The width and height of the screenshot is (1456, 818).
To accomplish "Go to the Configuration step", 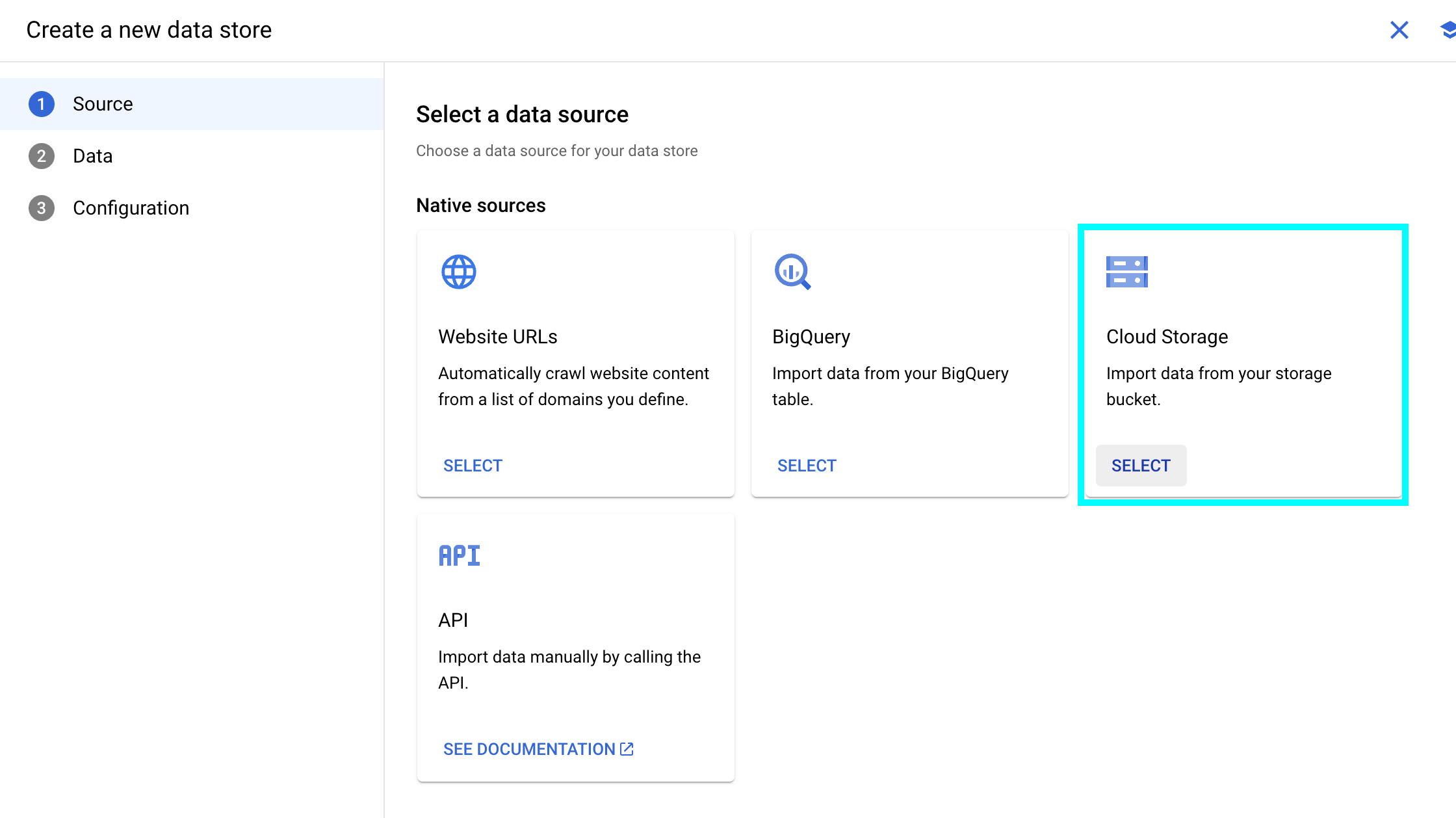I will [131, 208].
